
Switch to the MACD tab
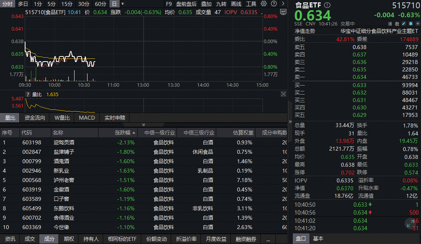click(x=86, y=118)
